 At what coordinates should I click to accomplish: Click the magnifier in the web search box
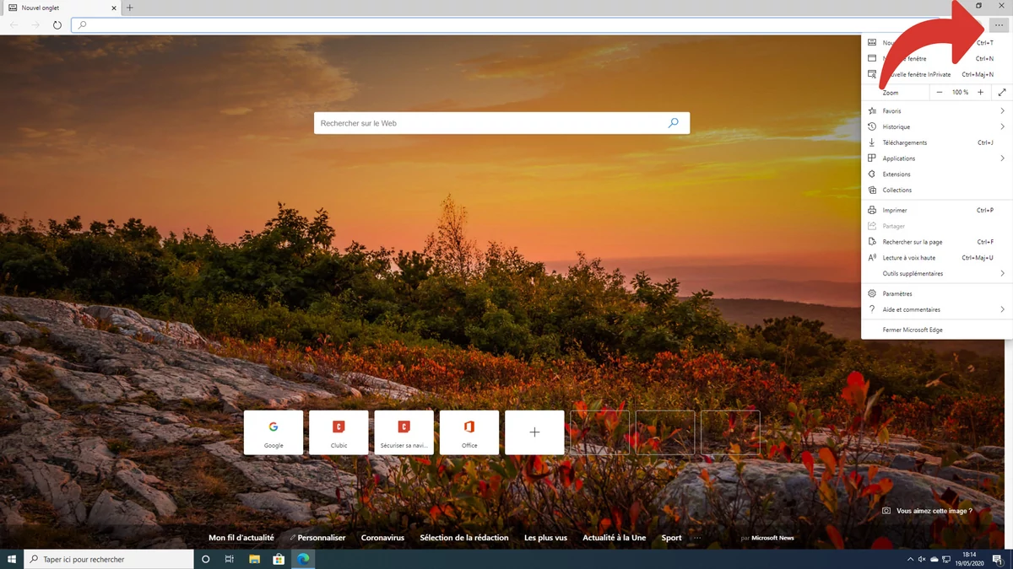(x=673, y=123)
